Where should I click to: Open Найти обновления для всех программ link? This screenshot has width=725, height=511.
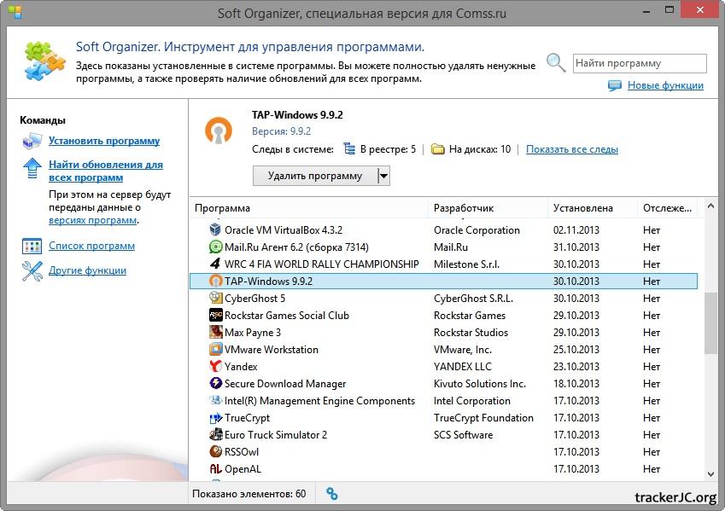106,171
